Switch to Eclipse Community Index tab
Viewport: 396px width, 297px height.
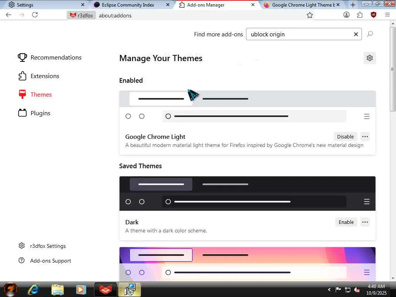[x=128, y=5]
